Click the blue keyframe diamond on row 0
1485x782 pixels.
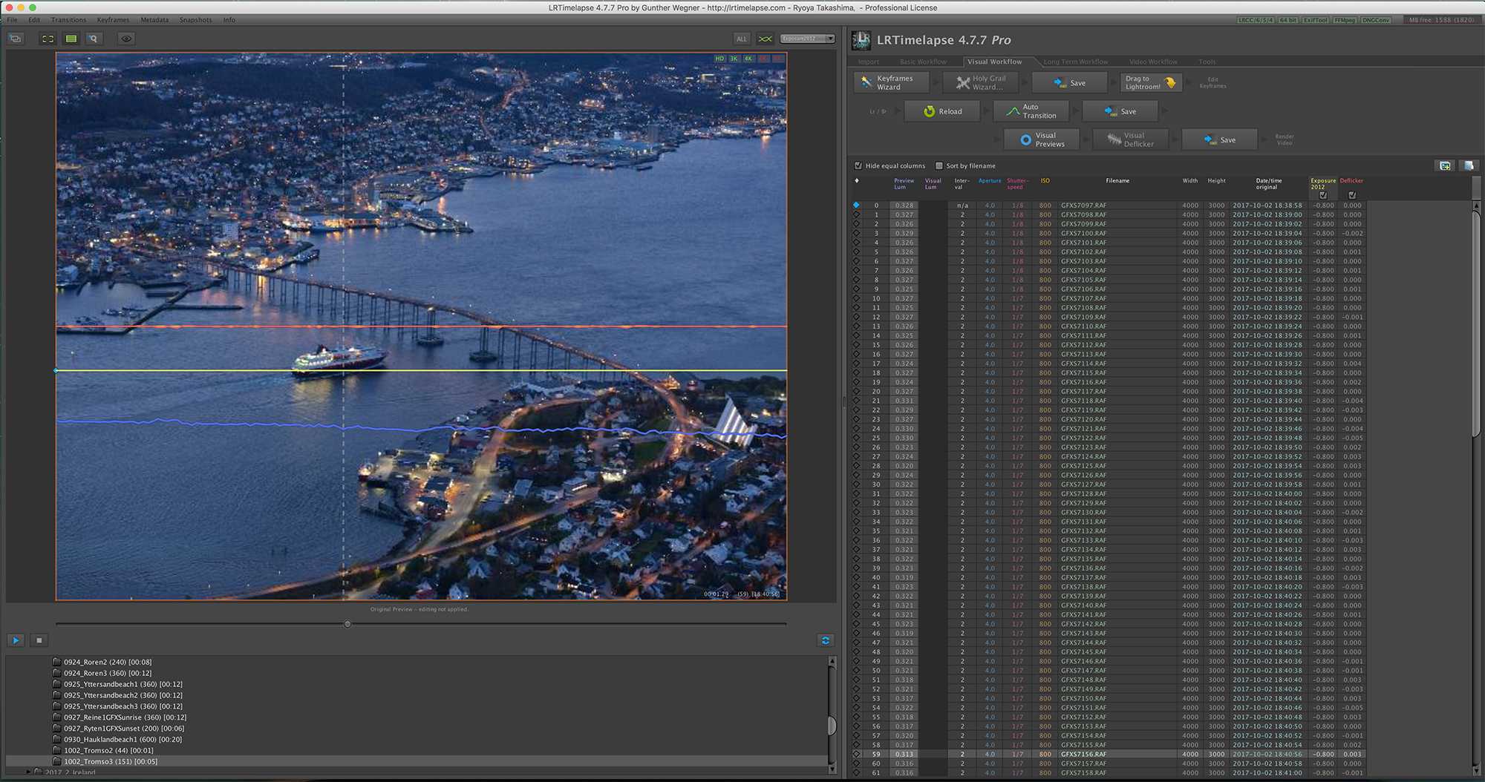pos(856,205)
